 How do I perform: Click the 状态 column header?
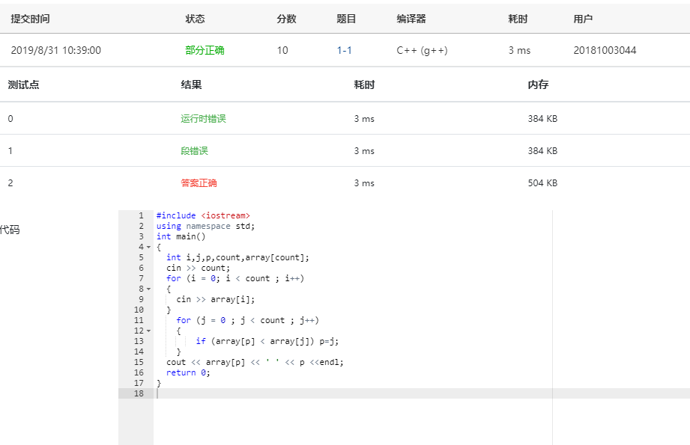click(195, 18)
